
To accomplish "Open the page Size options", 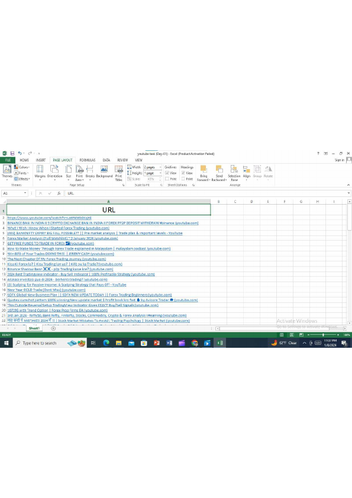I will pyautogui.click(x=69, y=172).
